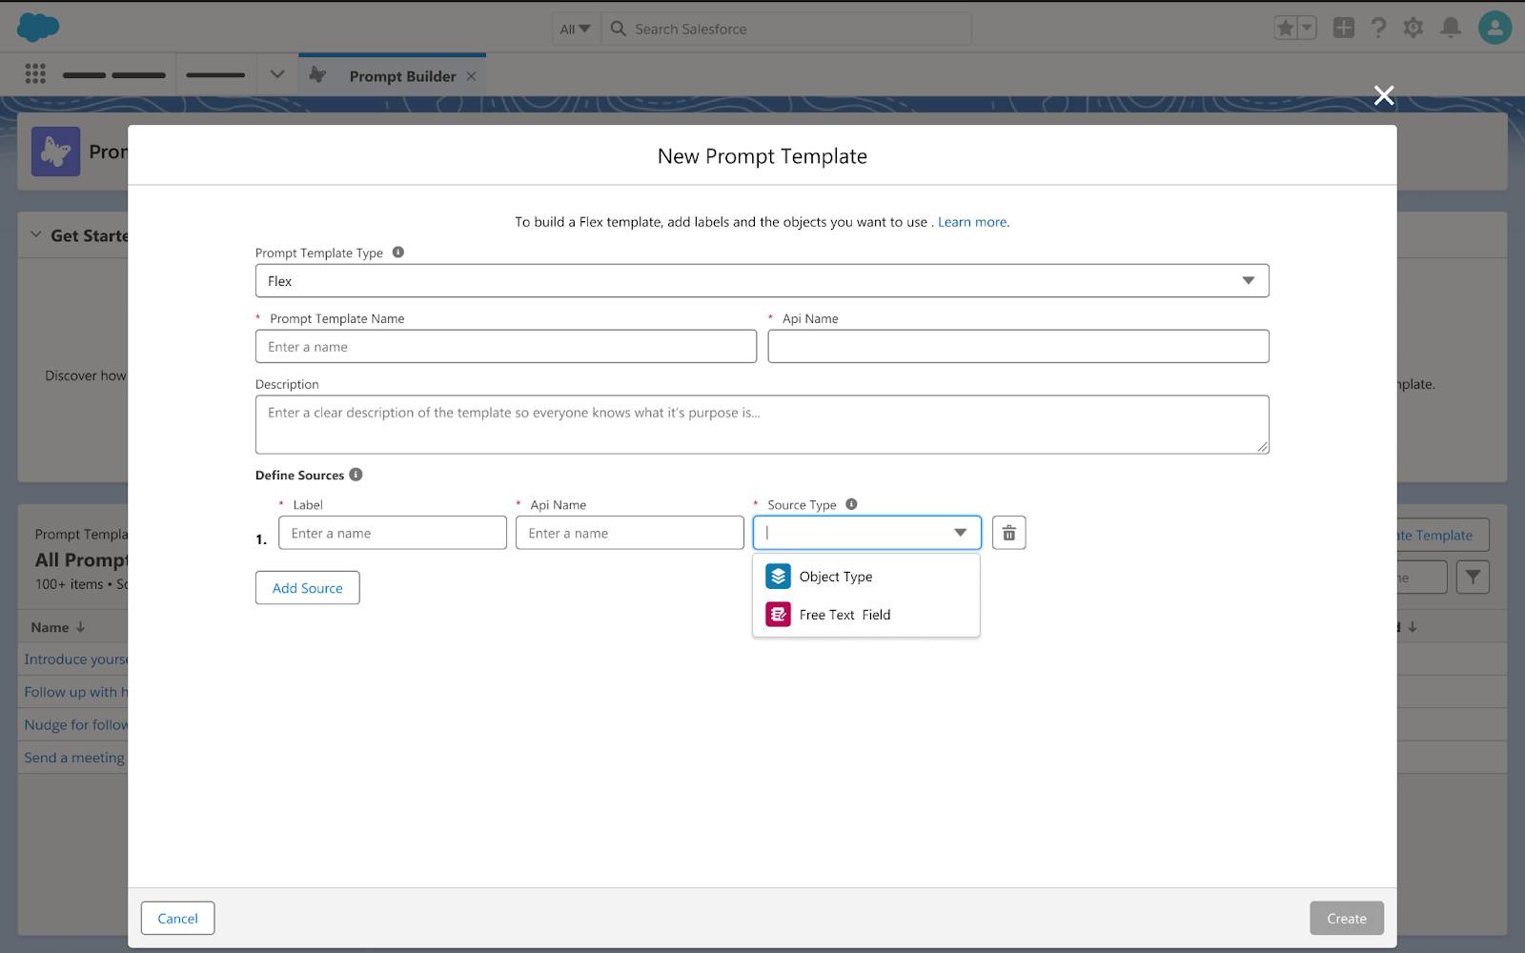Click the source Api Name input field
The width and height of the screenshot is (1525, 953).
[x=629, y=533]
